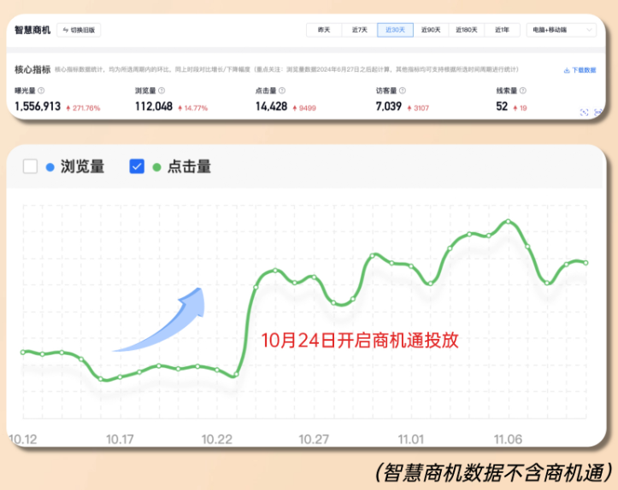Click the smiley feedback icon at panel corner
The height and width of the screenshot is (490, 618).
click(x=597, y=112)
